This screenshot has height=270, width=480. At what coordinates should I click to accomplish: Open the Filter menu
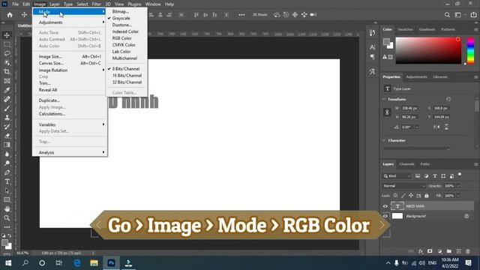coord(97,4)
